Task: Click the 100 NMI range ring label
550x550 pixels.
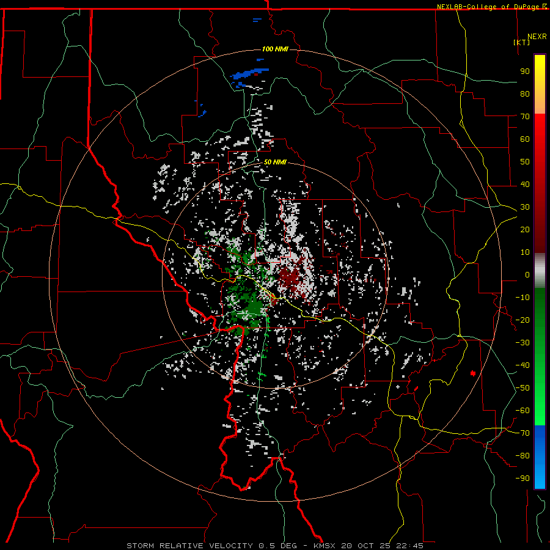Action: (275, 49)
